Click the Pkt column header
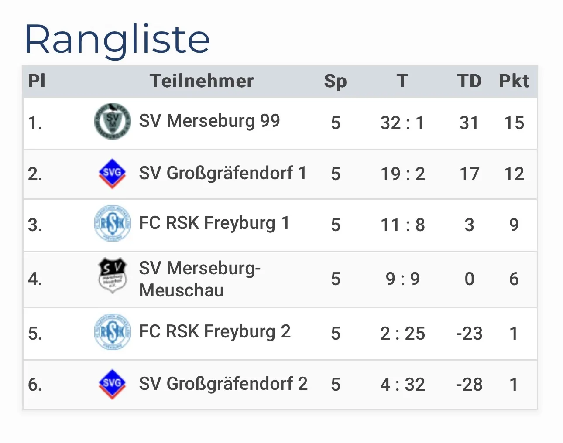The width and height of the screenshot is (563, 443). click(x=514, y=81)
